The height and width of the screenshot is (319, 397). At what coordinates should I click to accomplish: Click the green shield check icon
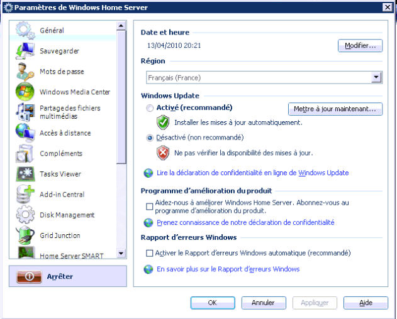click(x=163, y=122)
